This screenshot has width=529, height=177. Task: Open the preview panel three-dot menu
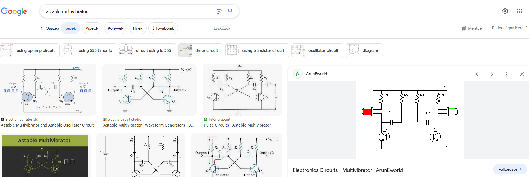pos(507,74)
